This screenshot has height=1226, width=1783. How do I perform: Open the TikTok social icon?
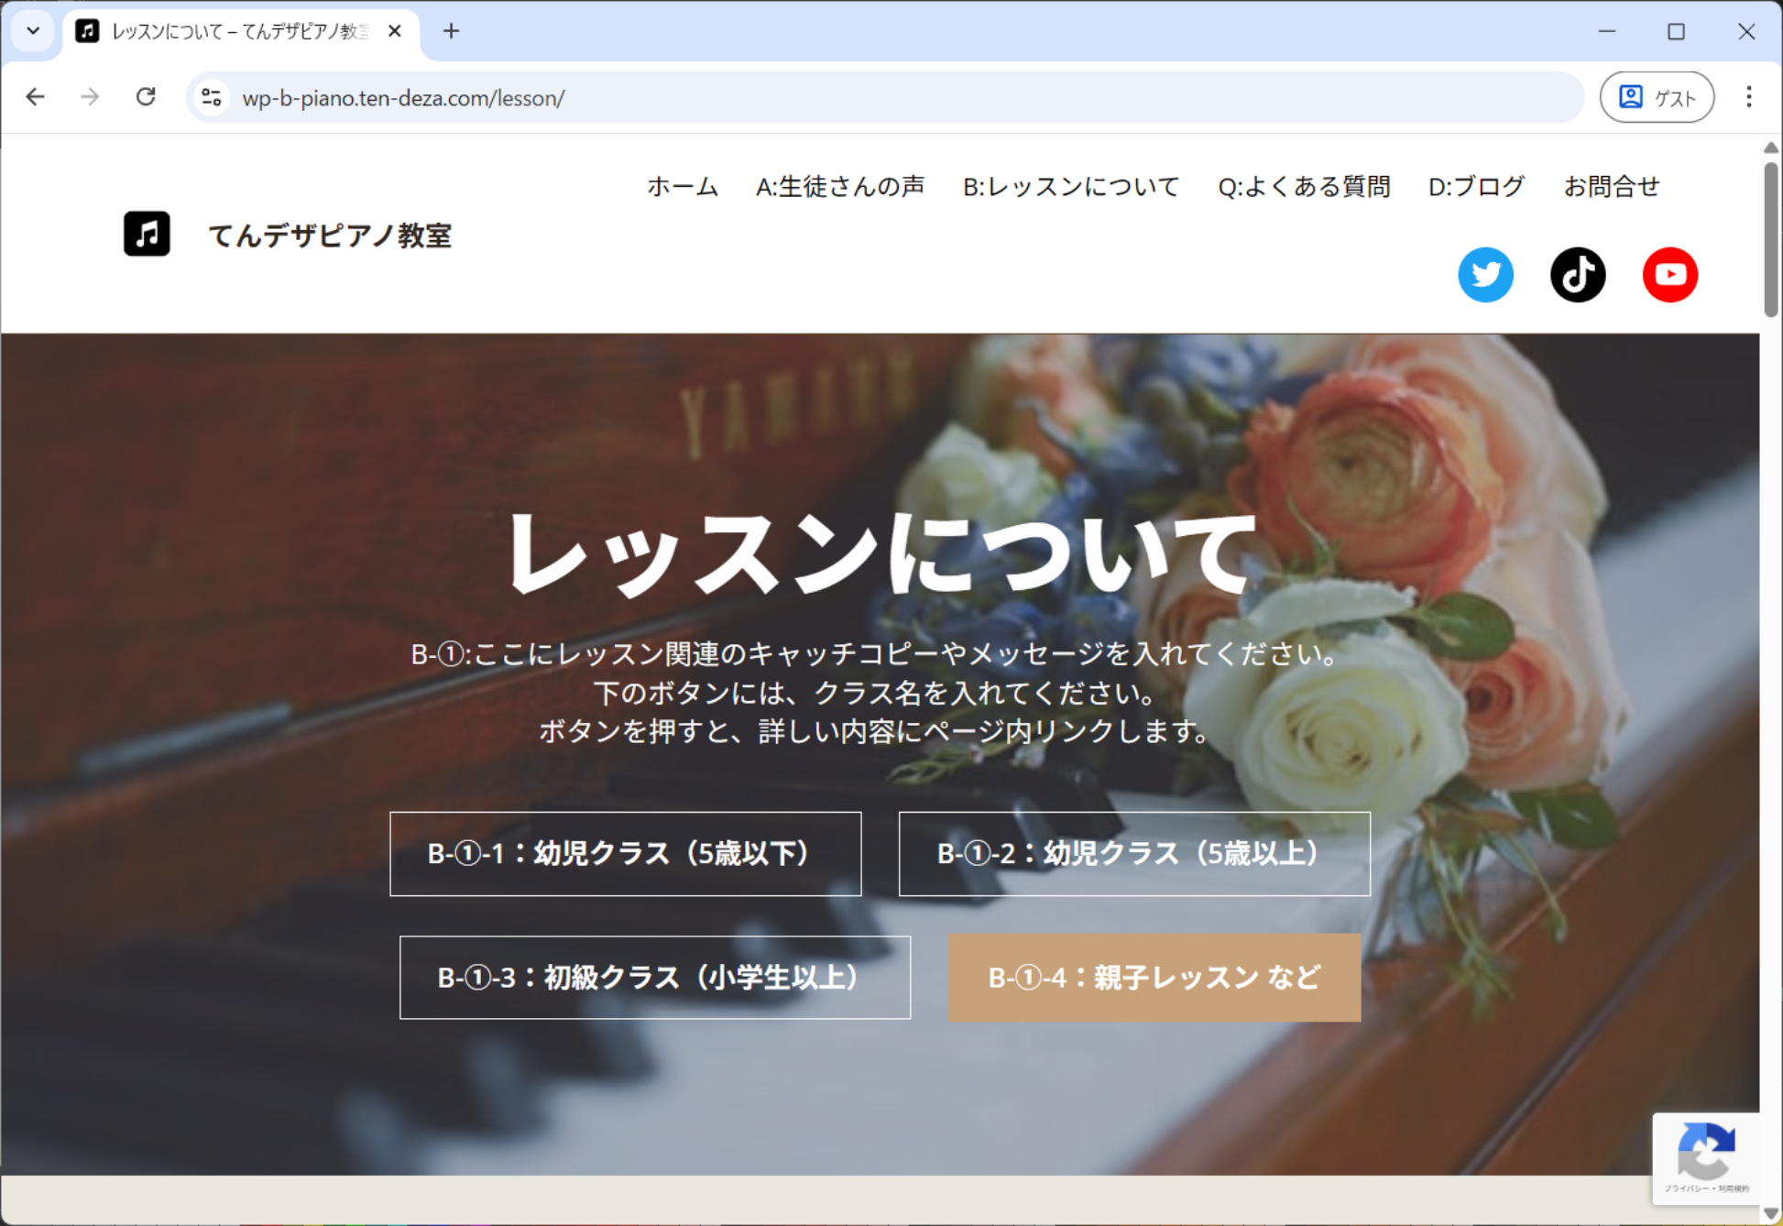pyautogui.click(x=1577, y=275)
